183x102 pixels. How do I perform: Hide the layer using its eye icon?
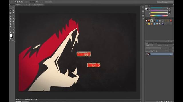tap(146, 54)
